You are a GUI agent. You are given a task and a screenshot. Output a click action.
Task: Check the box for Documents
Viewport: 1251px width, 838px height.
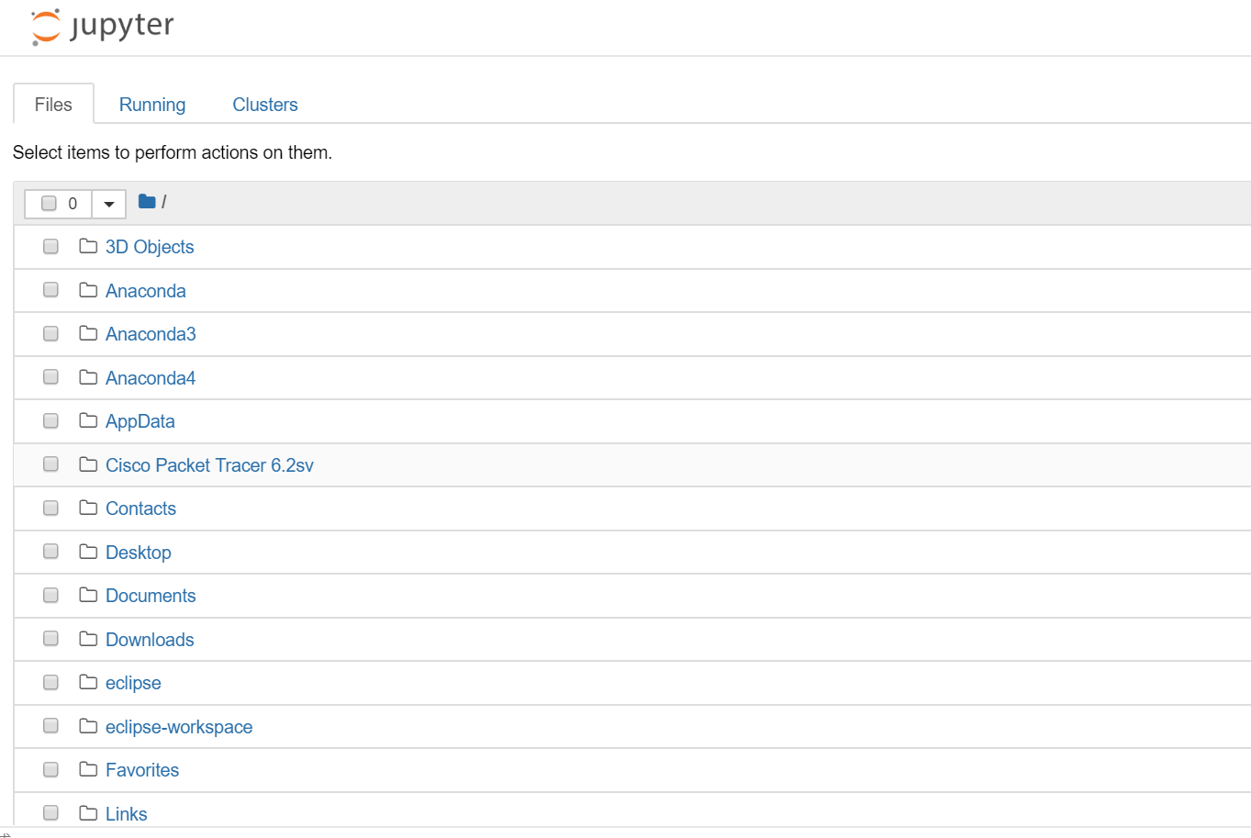point(50,595)
